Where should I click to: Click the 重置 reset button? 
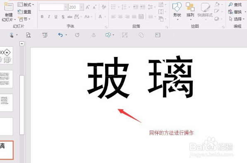[24, 12]
